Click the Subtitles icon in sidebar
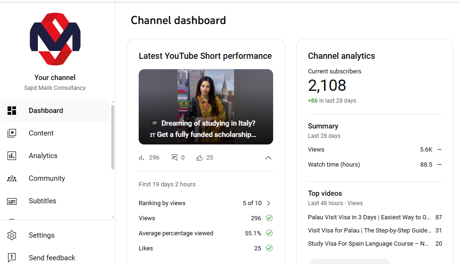 [12, 201]
